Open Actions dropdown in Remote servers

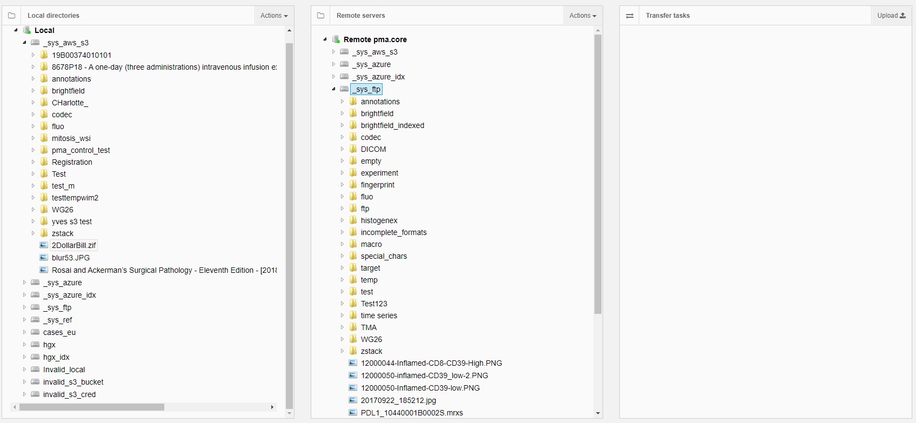tap(583, 16)
